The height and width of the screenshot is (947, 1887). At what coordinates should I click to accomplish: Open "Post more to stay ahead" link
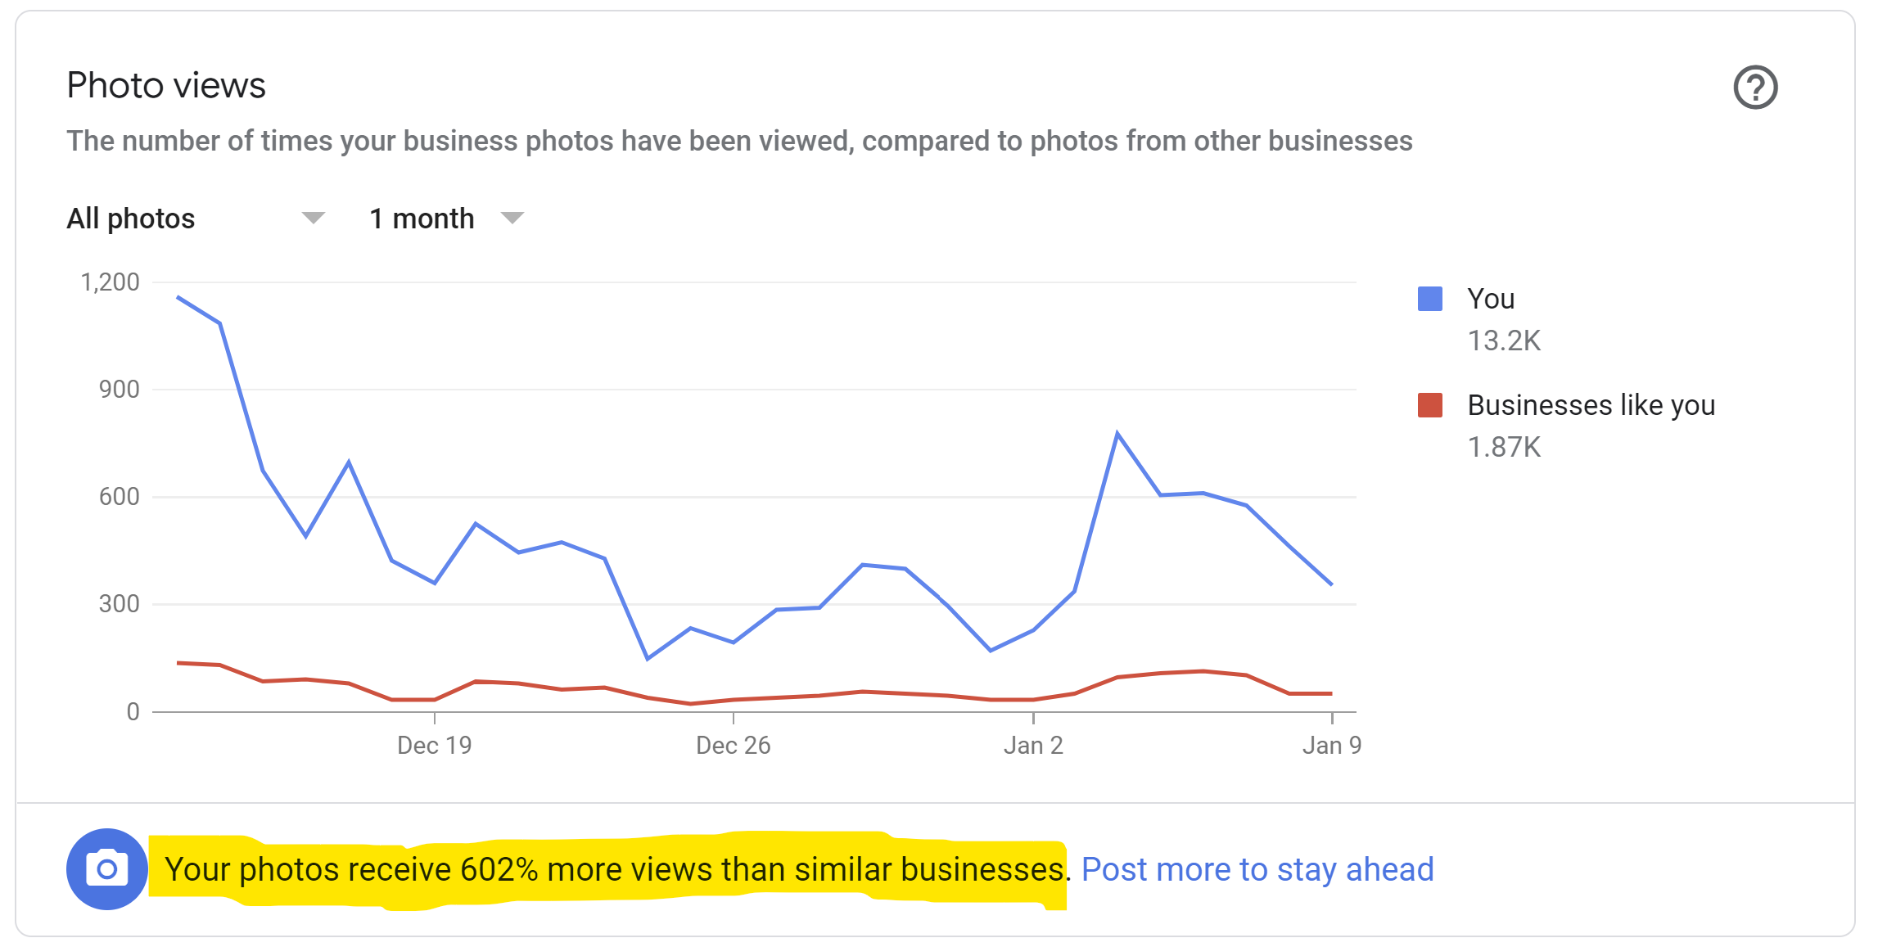pos(1257,869)
